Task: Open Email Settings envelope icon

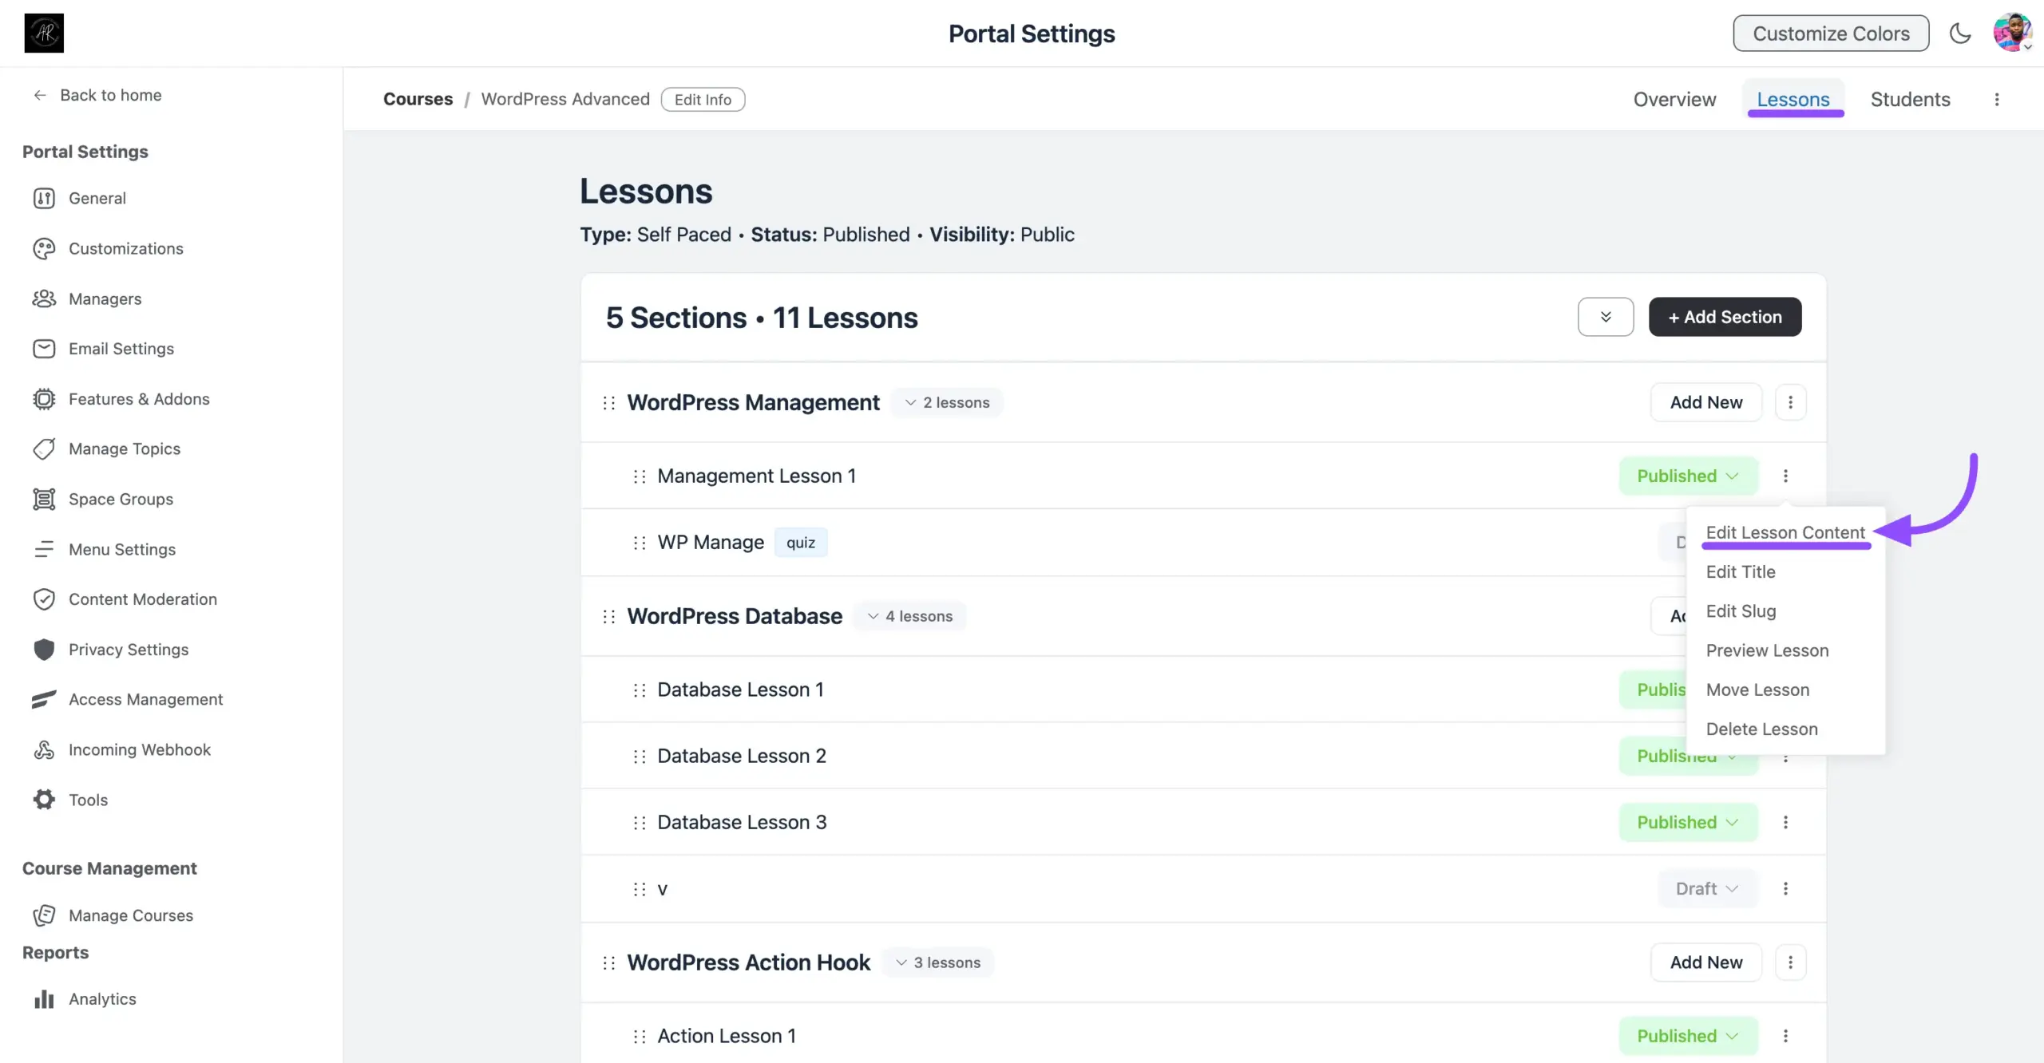Action: pyautogui.click(x=44, y=349)
